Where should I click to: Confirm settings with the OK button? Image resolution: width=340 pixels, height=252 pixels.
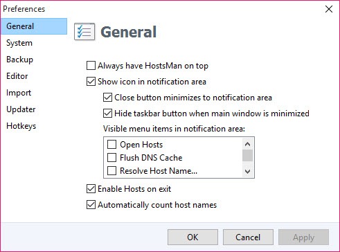coord(193,237)
